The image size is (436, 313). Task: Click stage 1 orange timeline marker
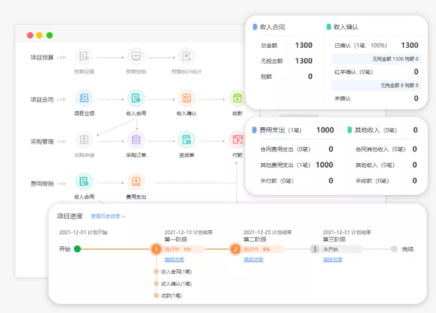click(156, 249)
